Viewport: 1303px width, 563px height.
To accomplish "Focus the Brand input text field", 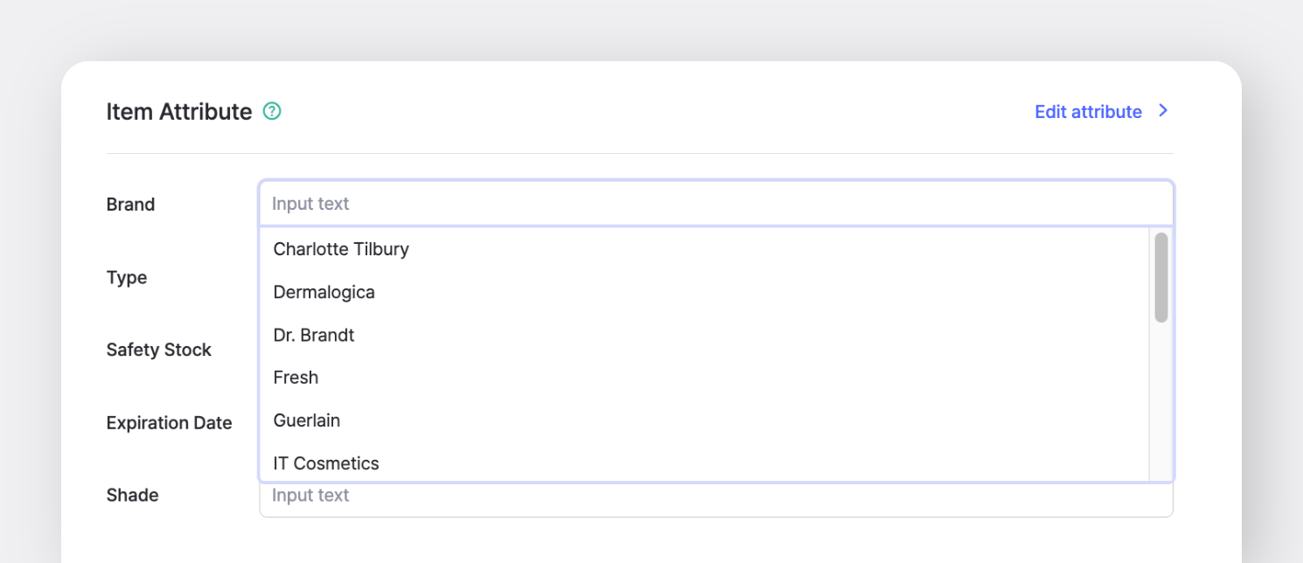I will point(715,204).
